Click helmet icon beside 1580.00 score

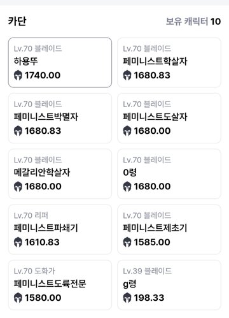[x=18, y=298]
